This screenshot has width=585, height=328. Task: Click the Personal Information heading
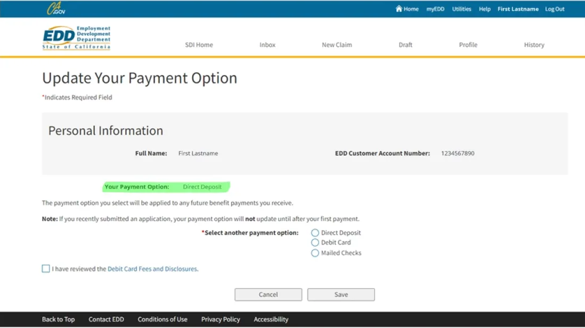(105, 130)
